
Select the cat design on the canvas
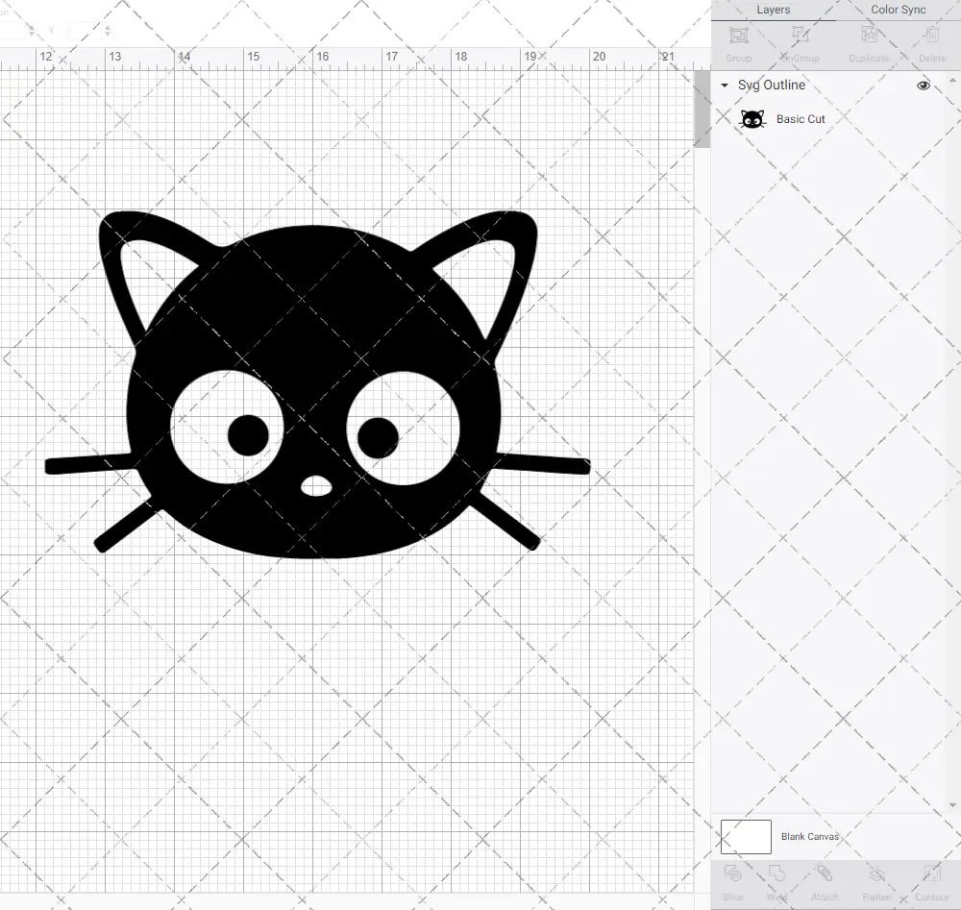[x=317, y=384]
